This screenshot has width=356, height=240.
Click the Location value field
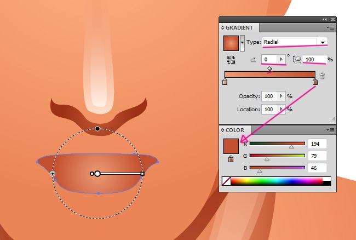269,109
